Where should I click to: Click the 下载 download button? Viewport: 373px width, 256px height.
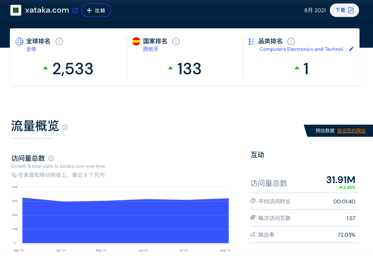click(344, 10)
